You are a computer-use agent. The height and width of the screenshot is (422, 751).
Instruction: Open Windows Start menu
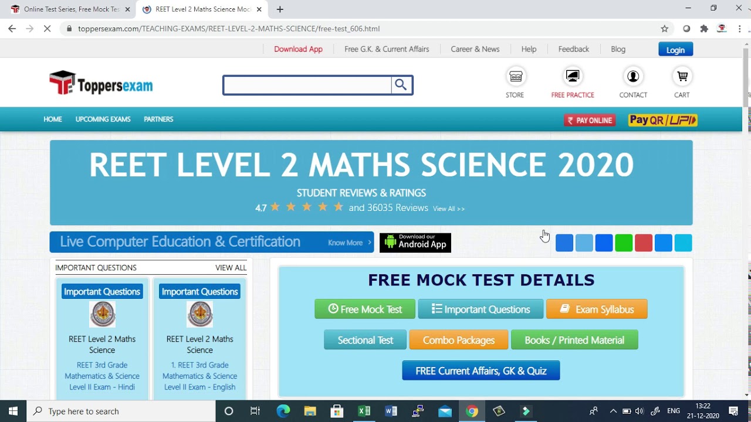tap(13, 411)
